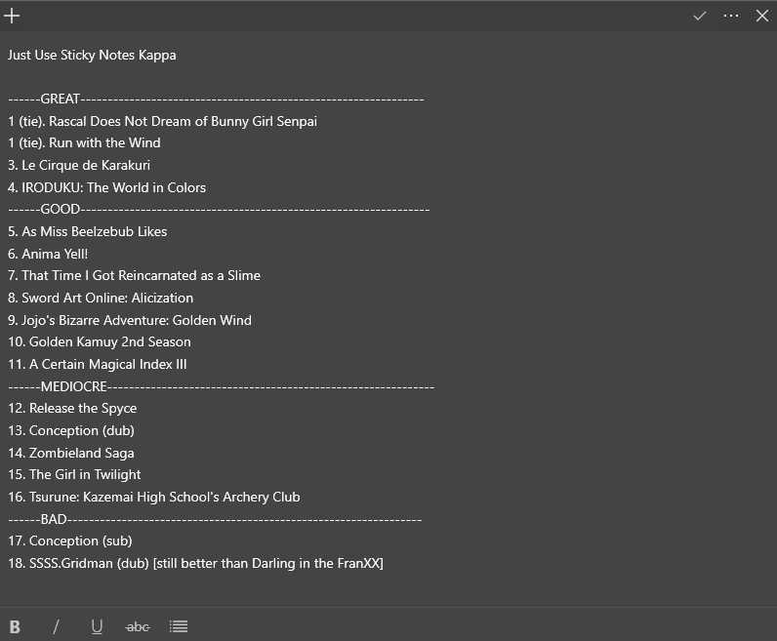Toggle underline formatting
Viewport: 777px width, 641px height.
point(98,626)
